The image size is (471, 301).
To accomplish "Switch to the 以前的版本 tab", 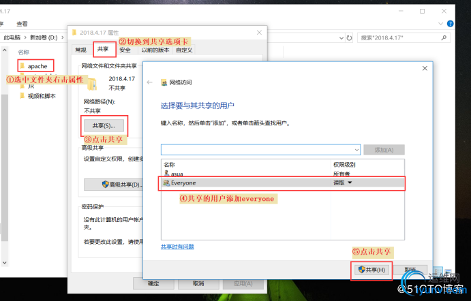I will click(155, 50).
